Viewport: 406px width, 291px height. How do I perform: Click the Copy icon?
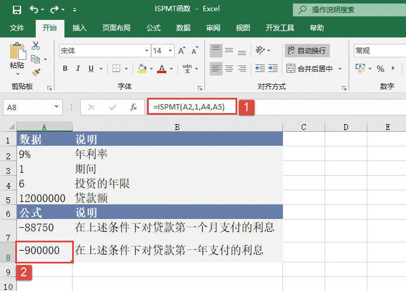click(x=36, y=59)
